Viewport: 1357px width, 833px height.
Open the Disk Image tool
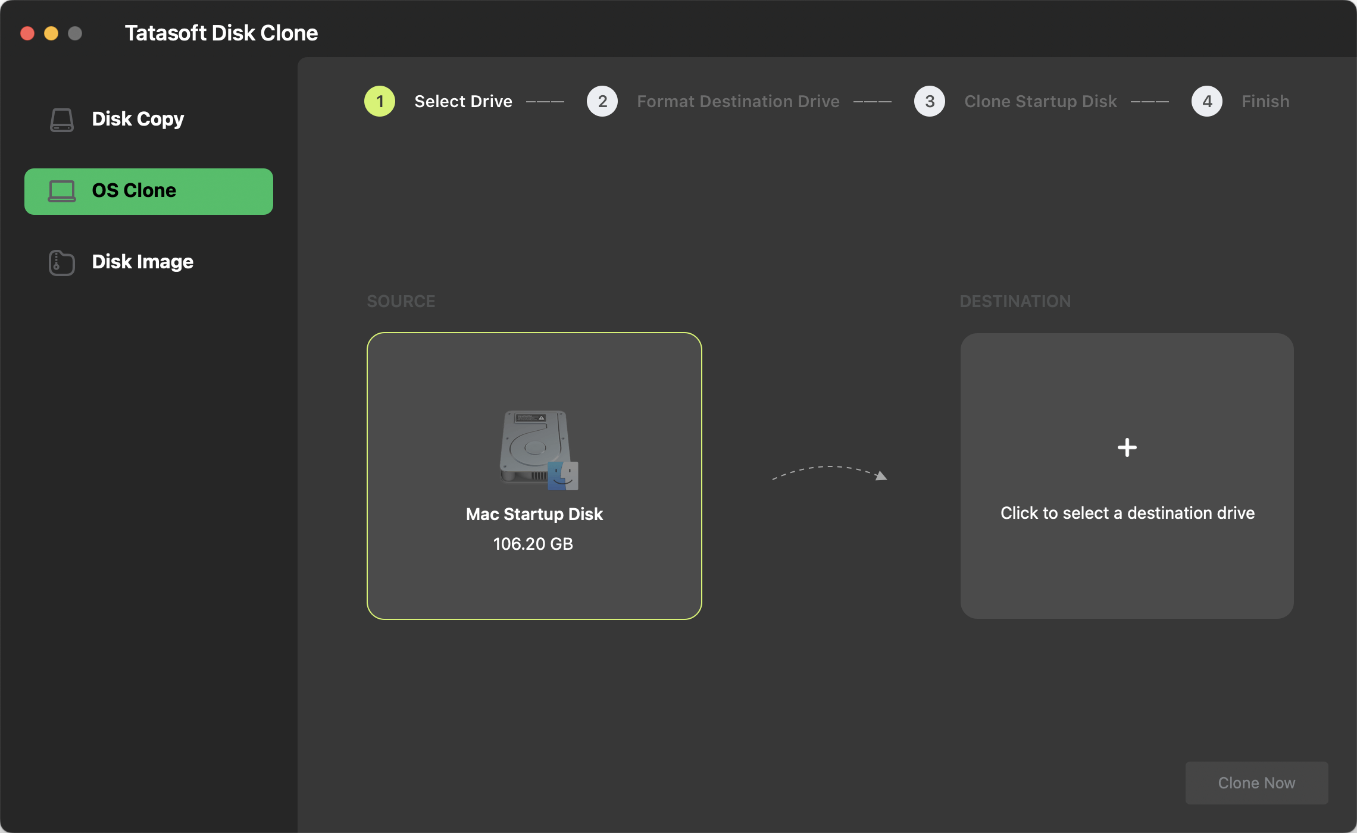click(142, 262)
